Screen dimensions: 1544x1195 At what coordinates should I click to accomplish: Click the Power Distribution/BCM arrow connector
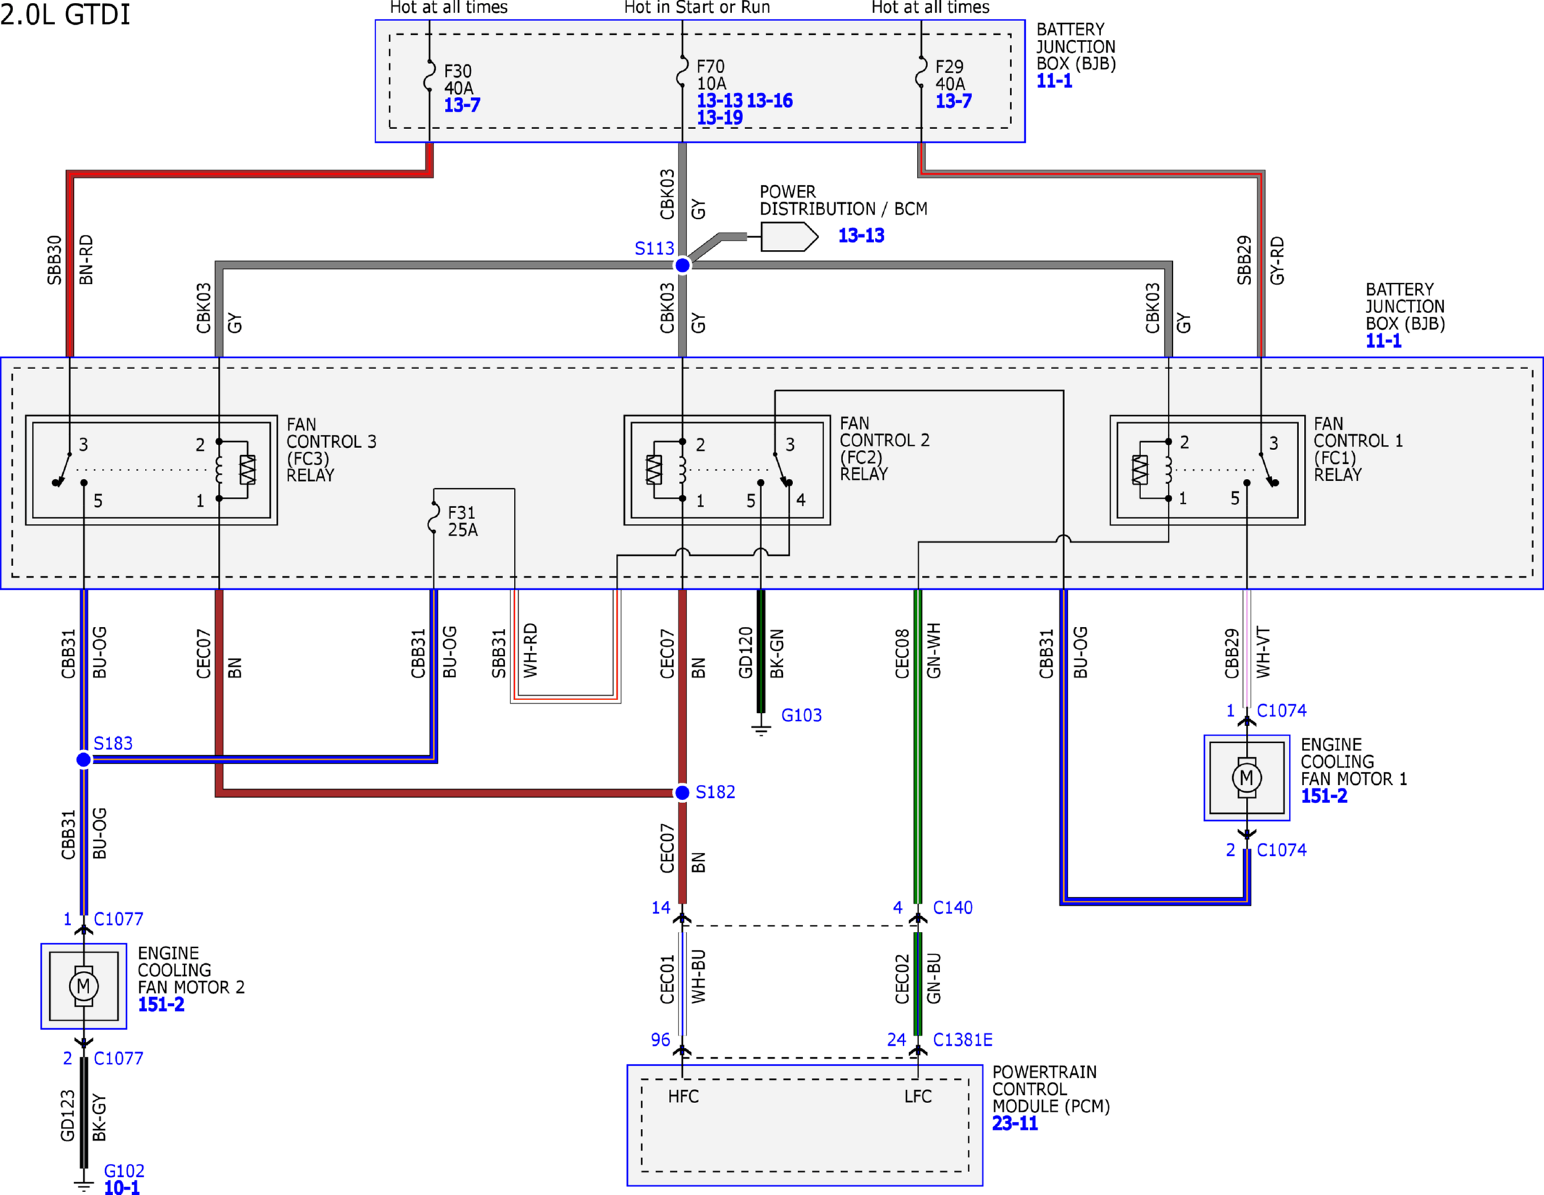(x=789, y=236)
